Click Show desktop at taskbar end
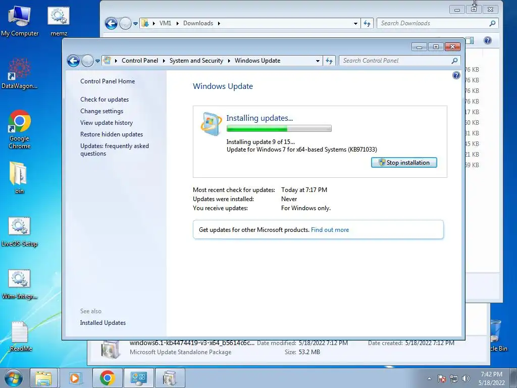 513,378
